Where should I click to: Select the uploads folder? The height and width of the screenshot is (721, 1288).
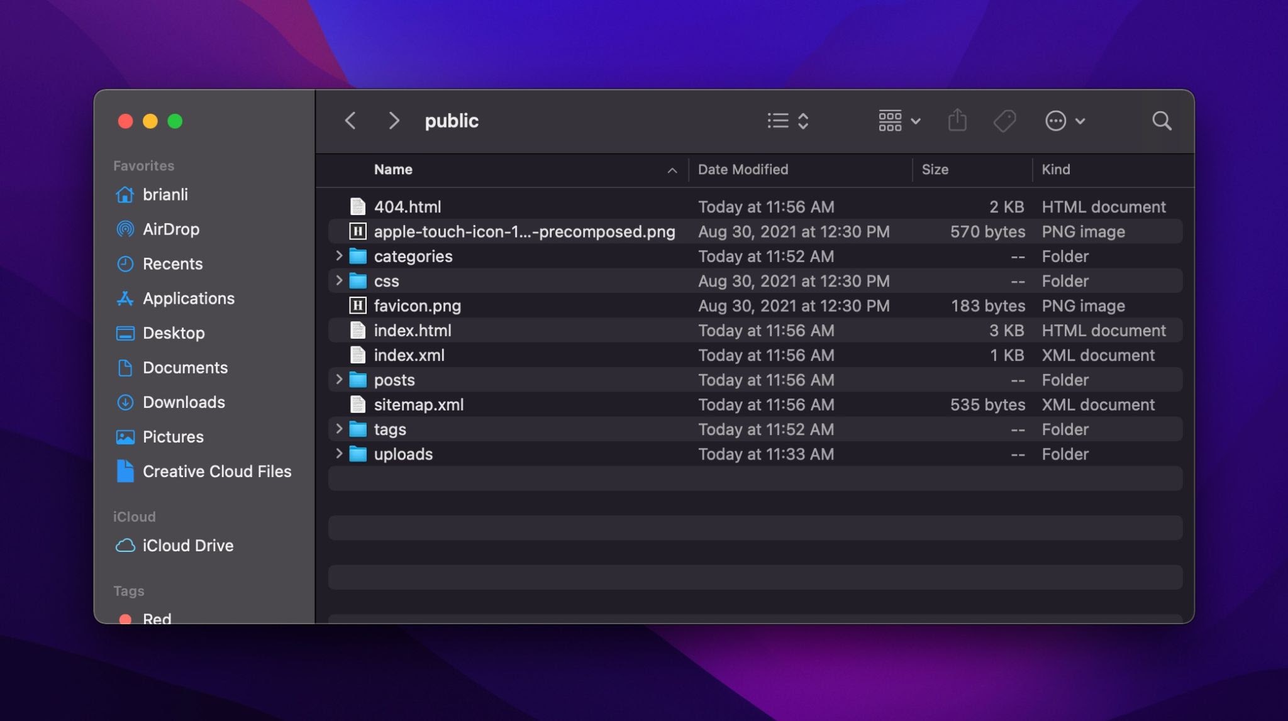tap(402, 454)
